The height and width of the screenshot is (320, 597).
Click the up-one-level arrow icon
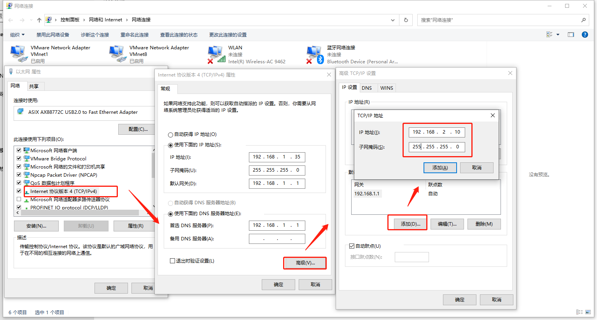pyautogui.click(x=39, y=20)
